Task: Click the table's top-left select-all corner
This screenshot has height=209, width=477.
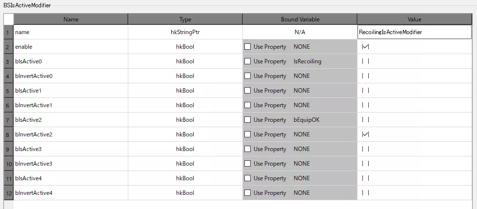Action: (x=8, y=19)
